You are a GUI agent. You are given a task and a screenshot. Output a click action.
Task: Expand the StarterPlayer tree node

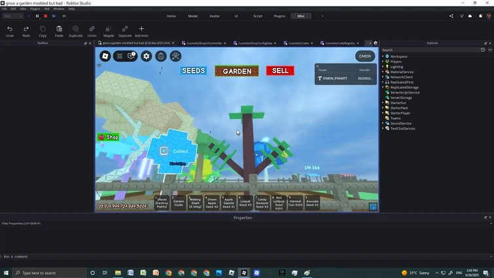pos(383,113)
